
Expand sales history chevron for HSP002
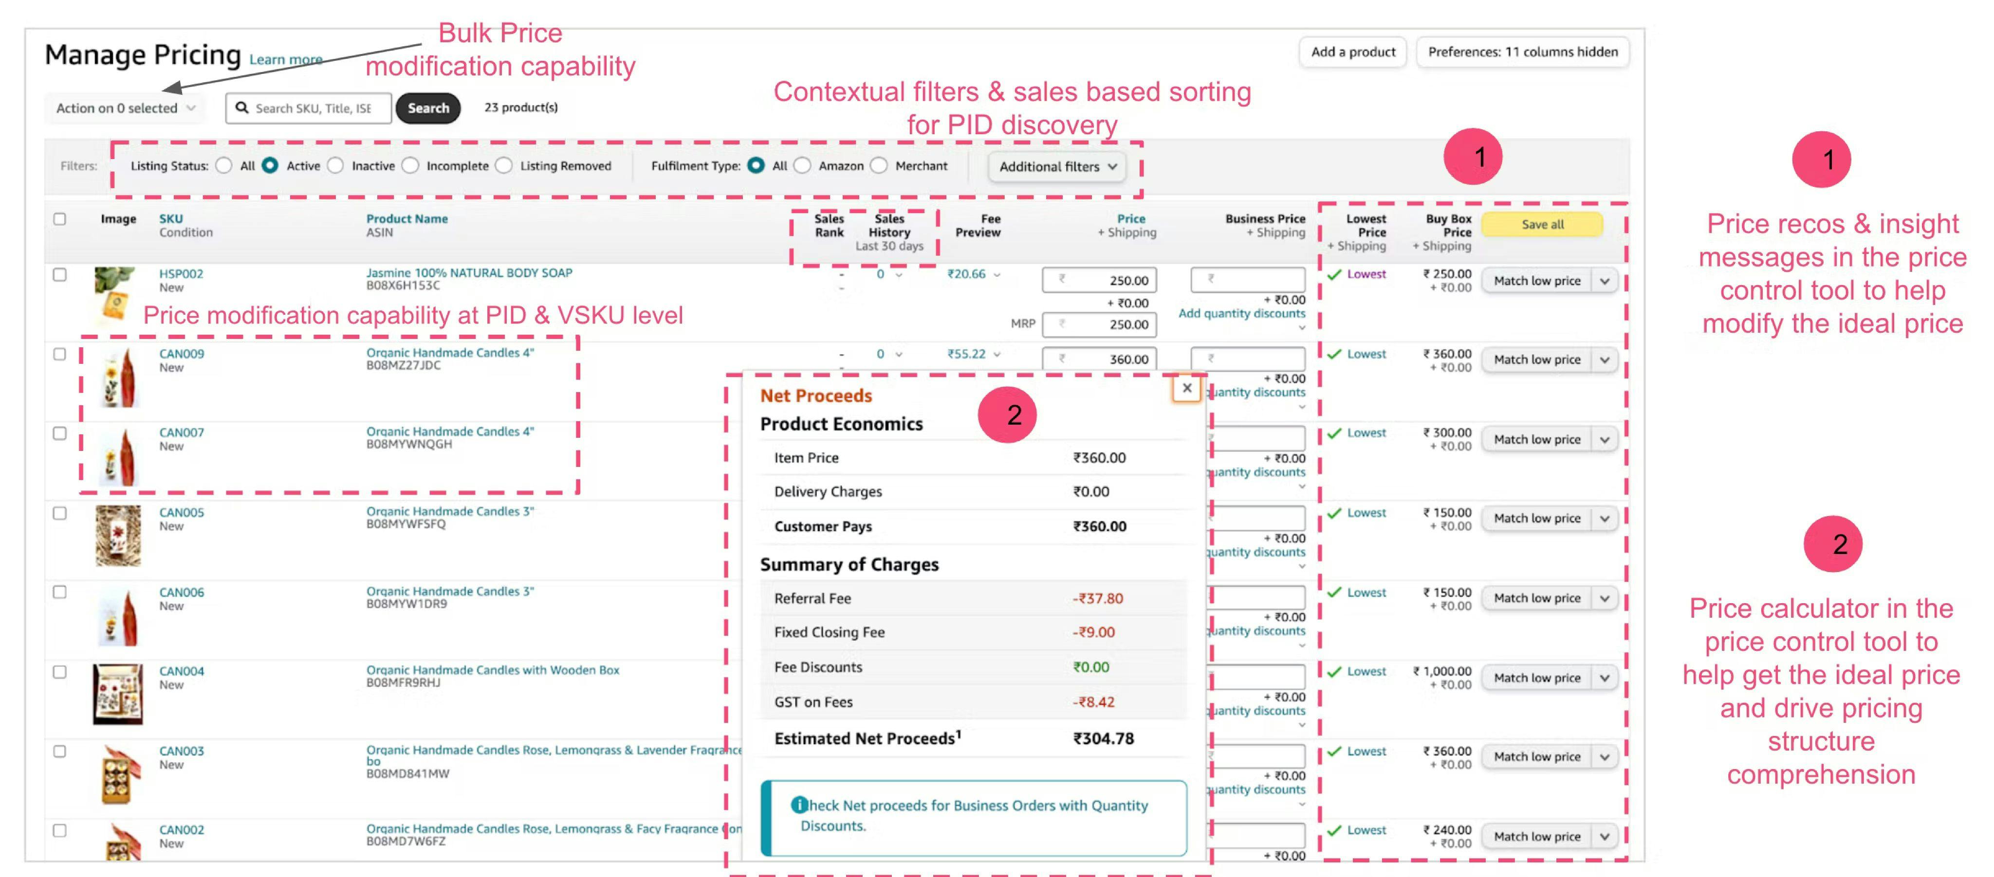899,274
